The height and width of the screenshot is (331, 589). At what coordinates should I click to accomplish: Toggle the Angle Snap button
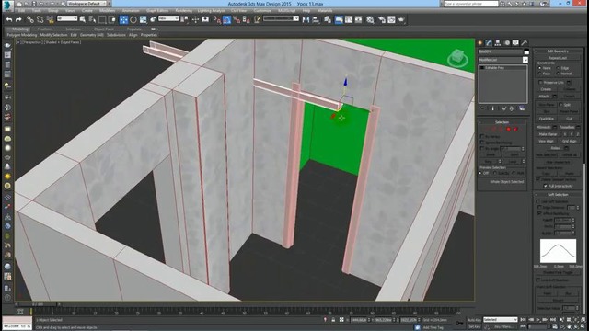227,19
